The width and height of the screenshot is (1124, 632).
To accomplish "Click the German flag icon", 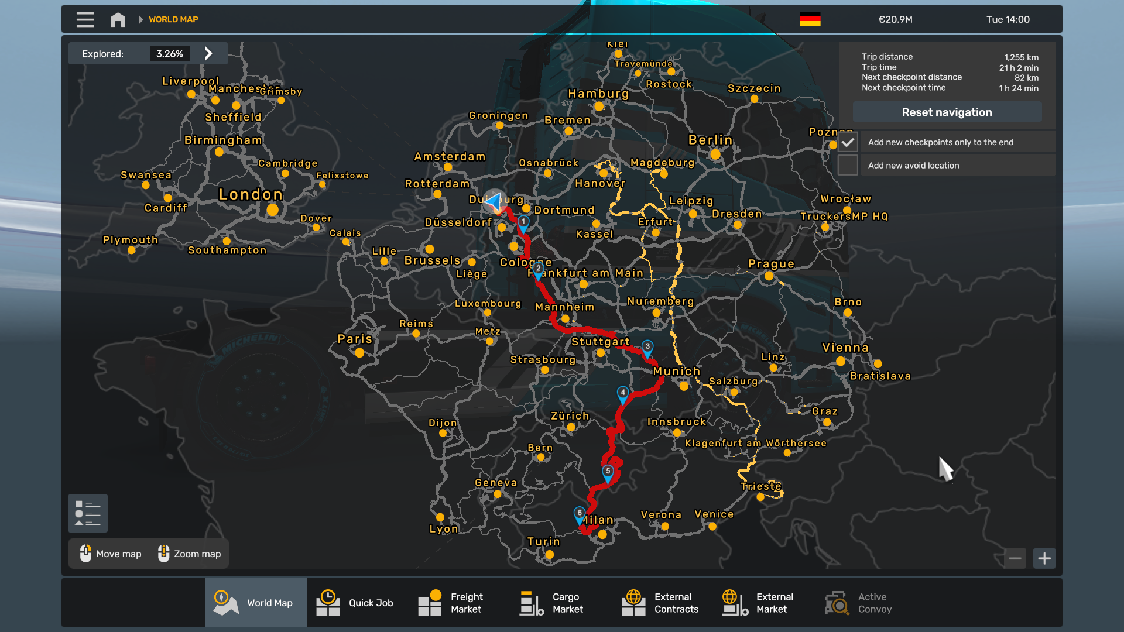I will pos(810,19).
